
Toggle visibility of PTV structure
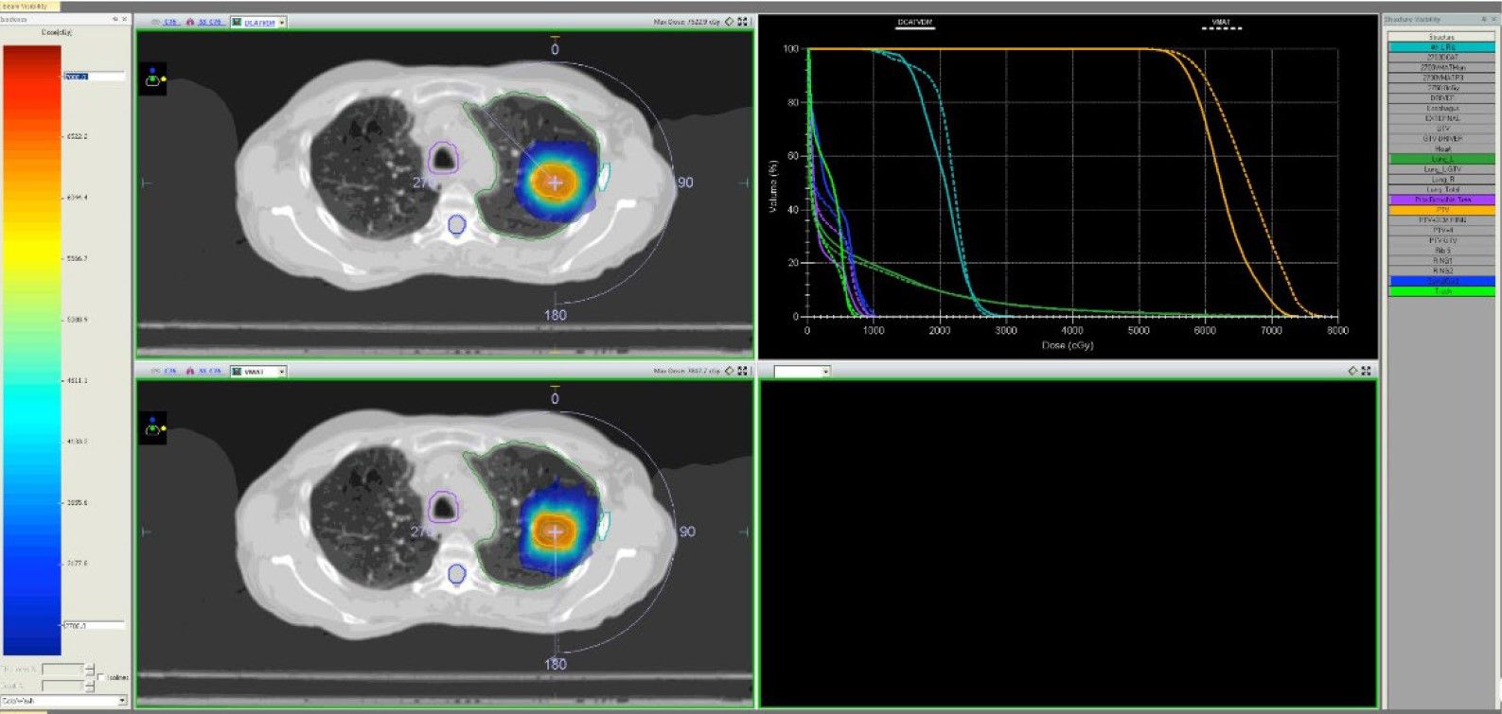click(1441, 210)
